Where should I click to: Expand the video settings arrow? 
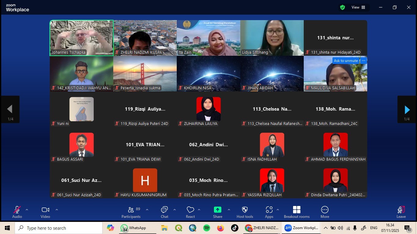click(x=57, y=210)
